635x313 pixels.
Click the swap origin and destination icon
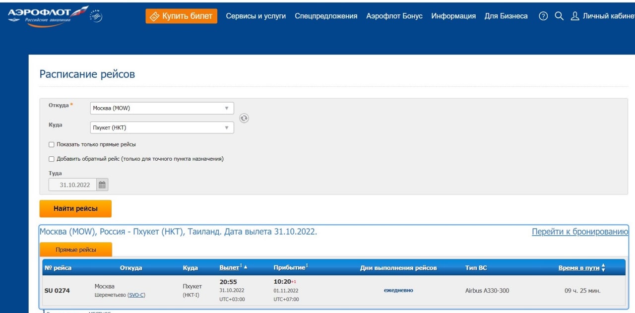pyautogui.click(x=244, y=118)
